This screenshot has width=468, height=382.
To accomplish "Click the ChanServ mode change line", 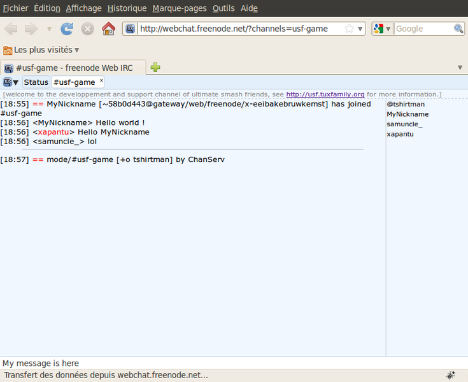I will click(112, 159).
